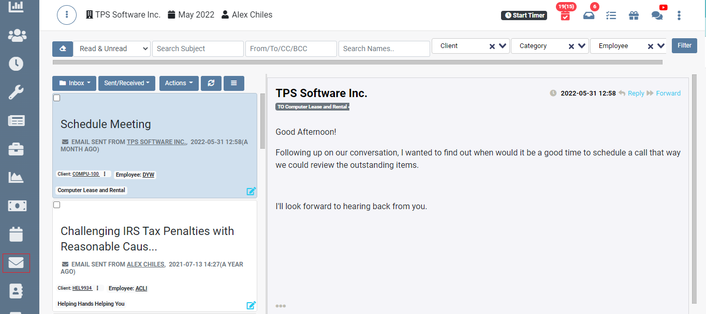
Task: Click the Search Subject field
Action: pos(198,49)
